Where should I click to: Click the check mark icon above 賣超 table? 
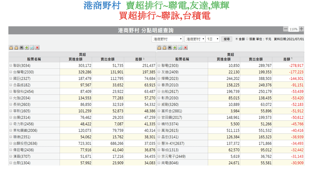pyautogui.click(x=180, y=47)
